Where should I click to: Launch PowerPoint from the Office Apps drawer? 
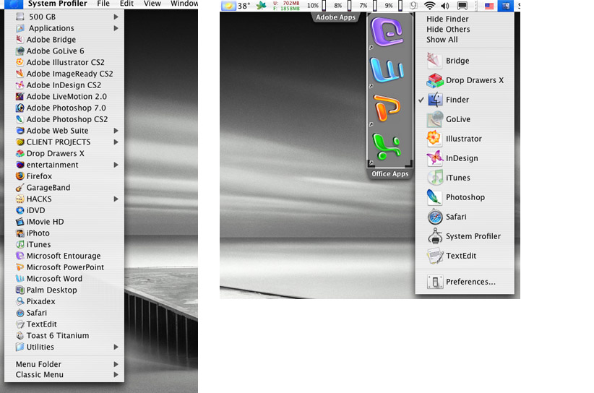click(x=387, y=108)
